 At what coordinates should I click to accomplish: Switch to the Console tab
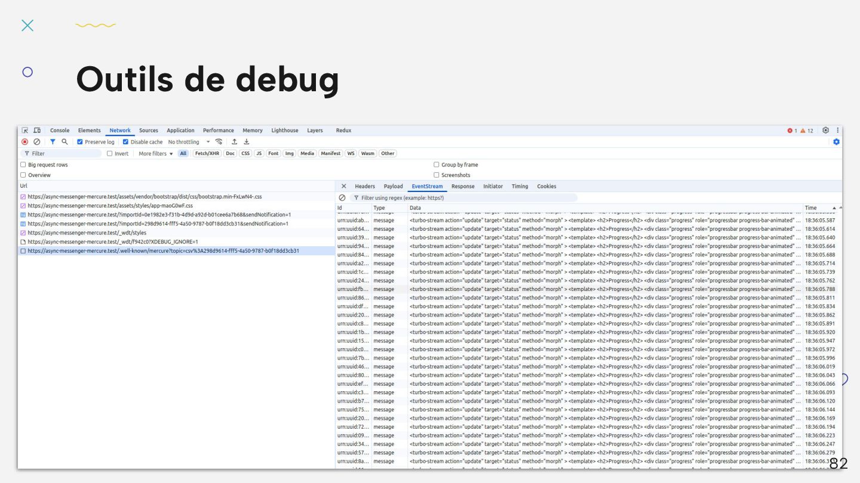click(x=60, y=131)
